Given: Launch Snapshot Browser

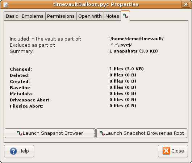Looking at the screenshot, I should (50, 133).
